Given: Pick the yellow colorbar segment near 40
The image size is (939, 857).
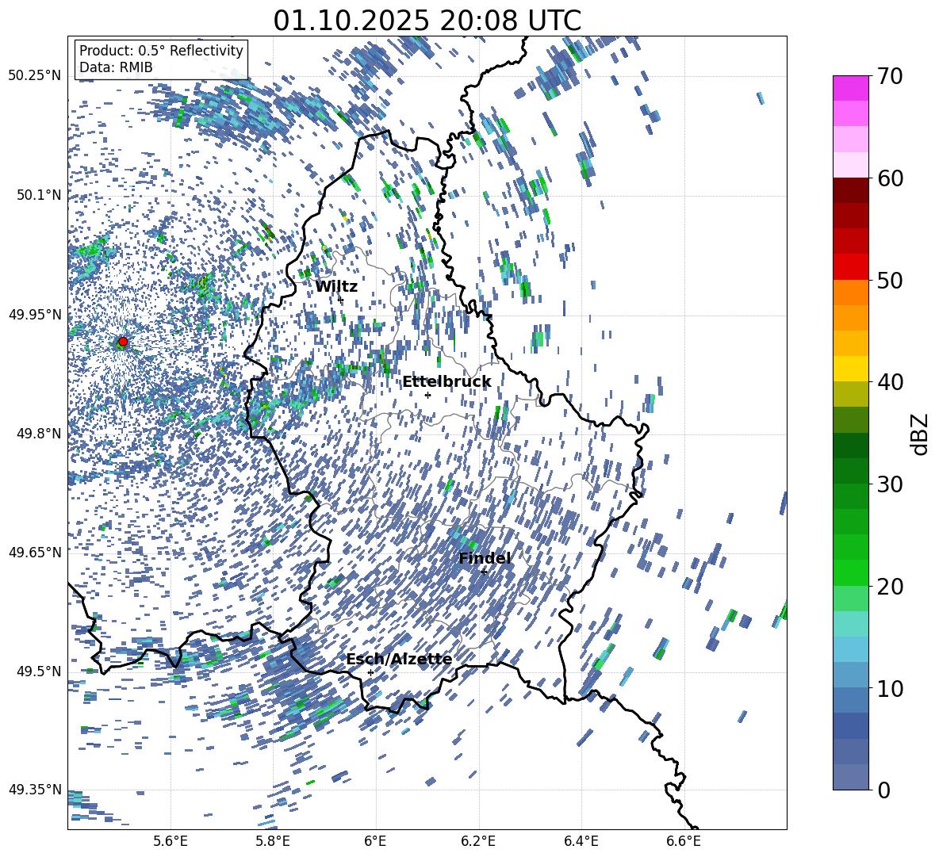Looking at the screenshot, I should [851, 369].
